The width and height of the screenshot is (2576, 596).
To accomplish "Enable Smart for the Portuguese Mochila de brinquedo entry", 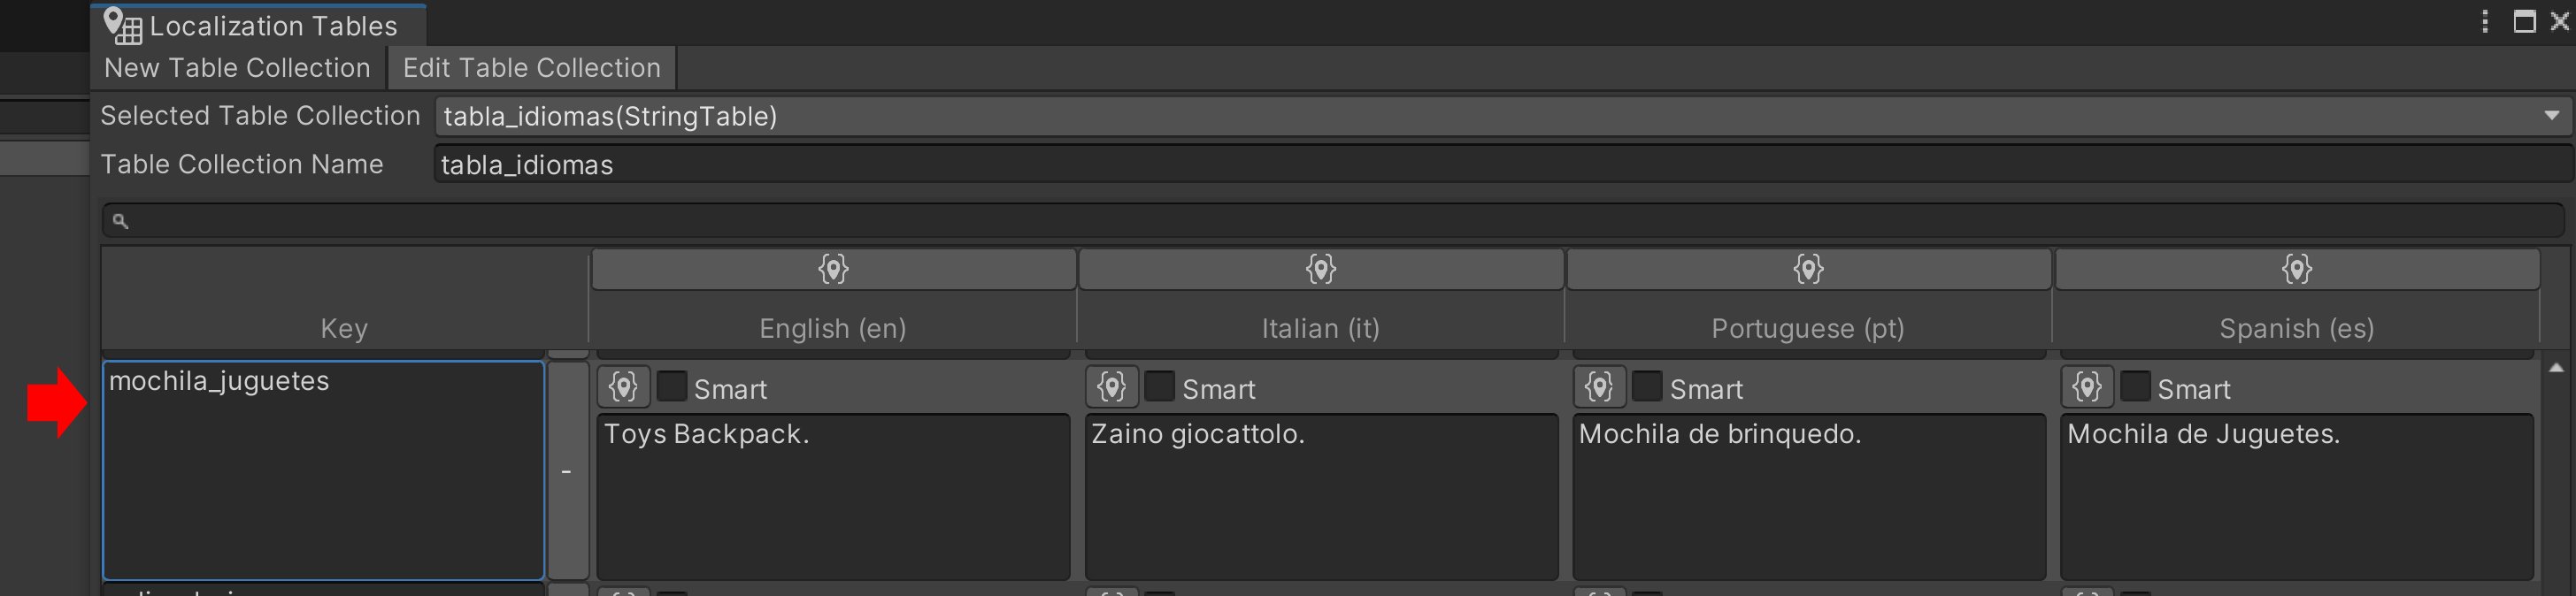I will pos(1647,387).
